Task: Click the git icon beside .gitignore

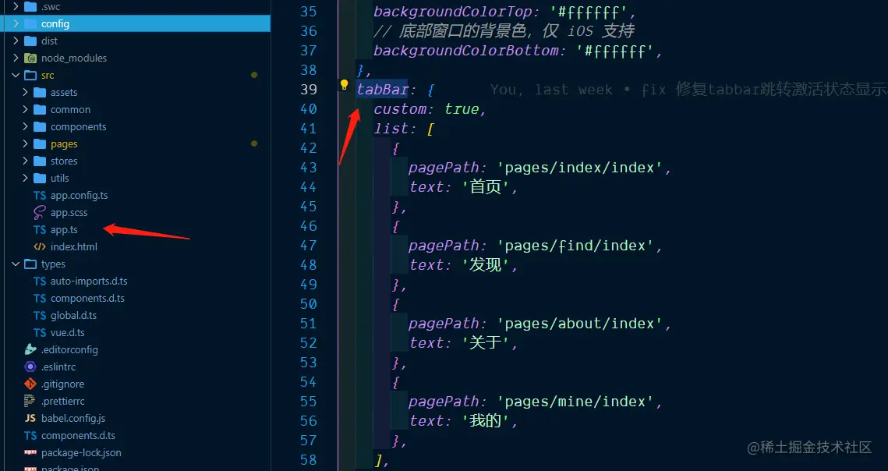Action: tap(30, 384)
